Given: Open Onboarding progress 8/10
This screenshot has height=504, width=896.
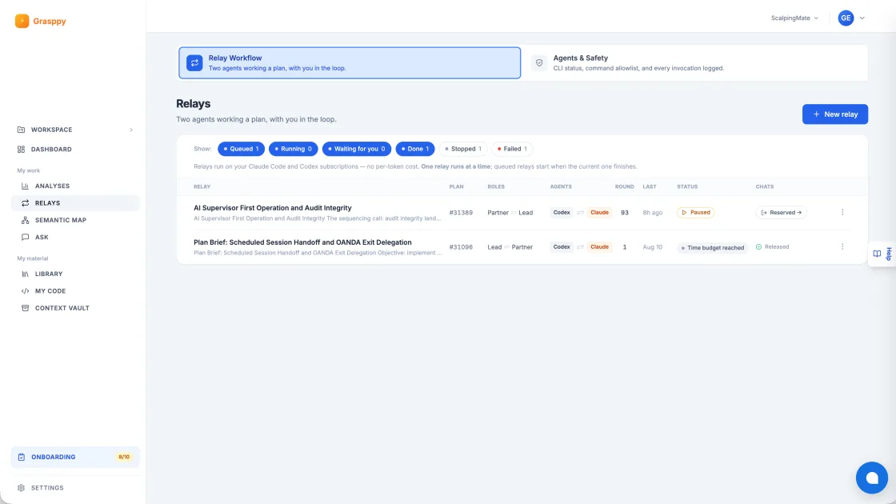Looking at the screenshot, I should 75,457.
